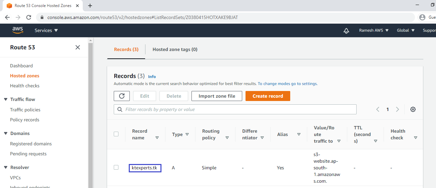Click the Route 53 tab favicon
This screenshot has height=188, width=436.
[x=9, y=6]
